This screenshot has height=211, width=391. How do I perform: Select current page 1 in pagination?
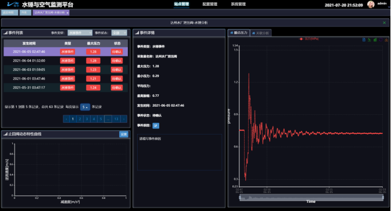[73, 119]
